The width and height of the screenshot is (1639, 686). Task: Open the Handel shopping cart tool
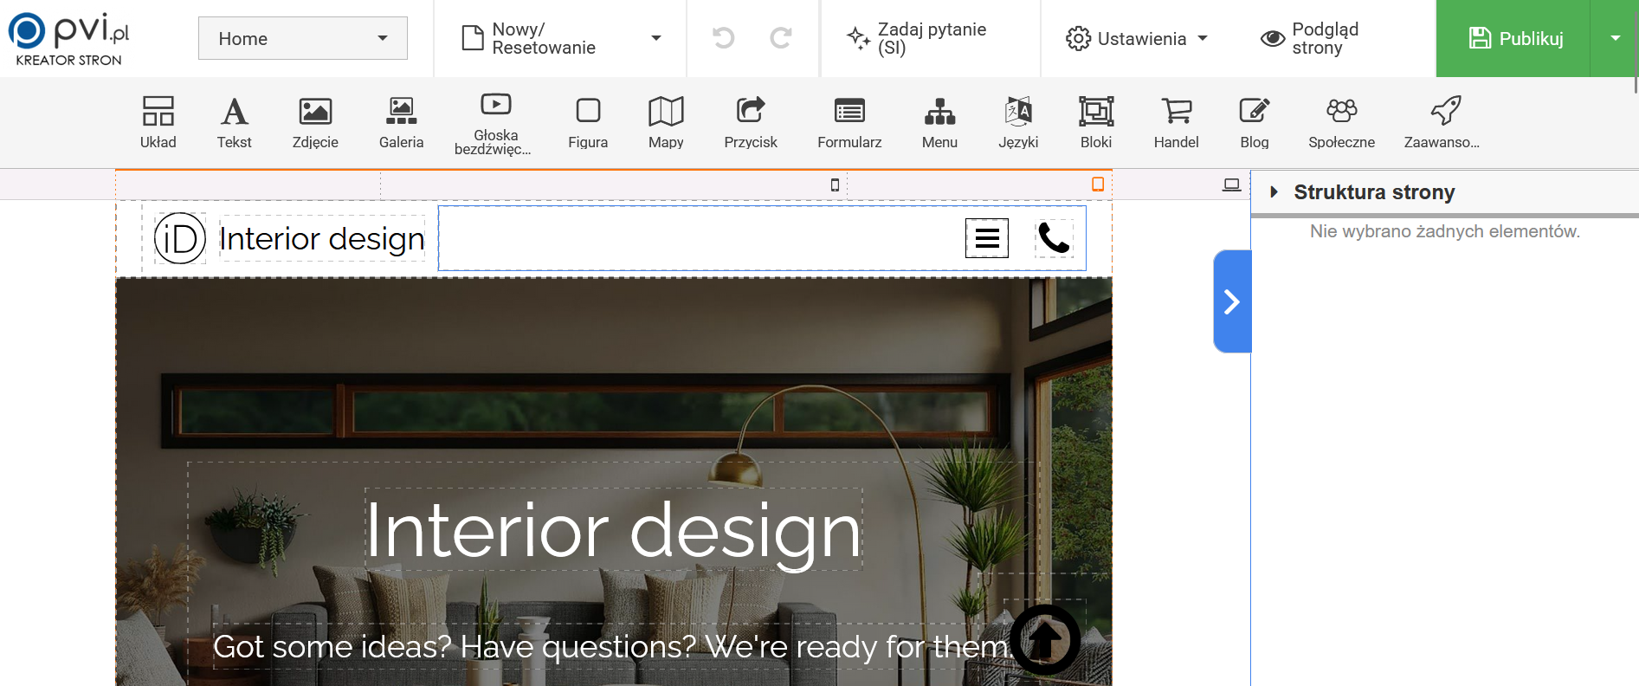[x=1176, y=122]
